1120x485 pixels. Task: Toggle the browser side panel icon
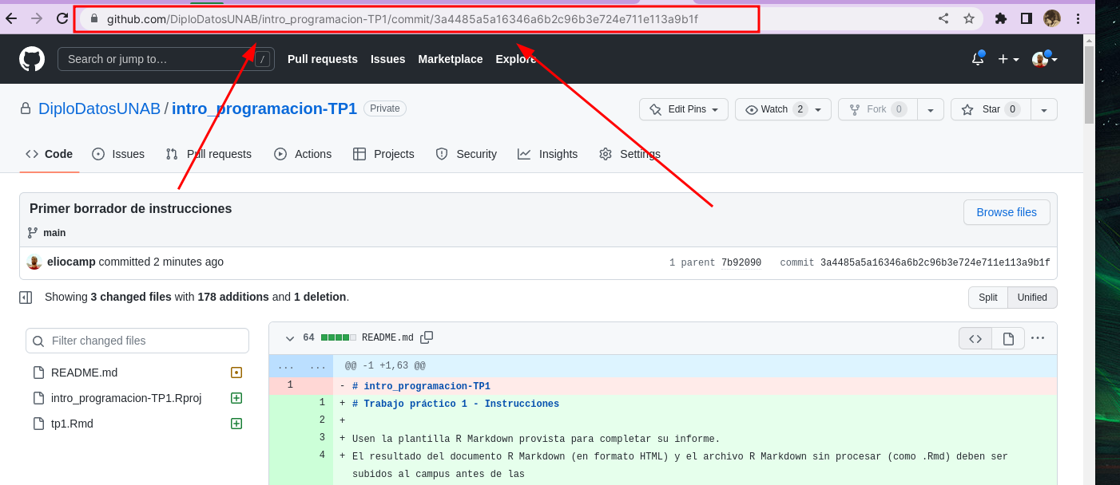pos(1027,18)
